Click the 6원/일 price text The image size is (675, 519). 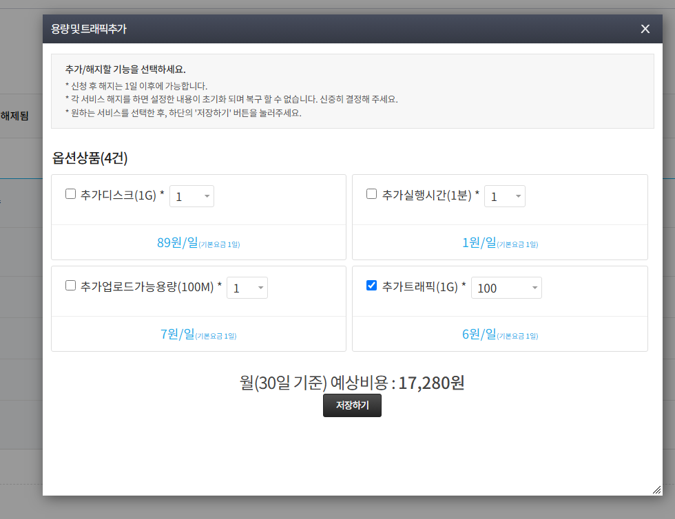479,334
